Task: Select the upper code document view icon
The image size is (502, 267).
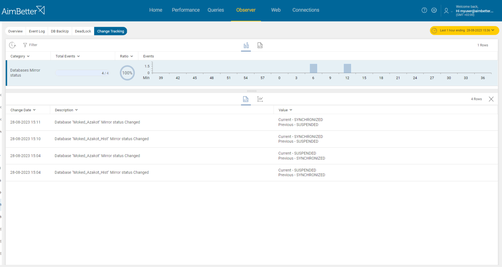Action: (260, 46)
